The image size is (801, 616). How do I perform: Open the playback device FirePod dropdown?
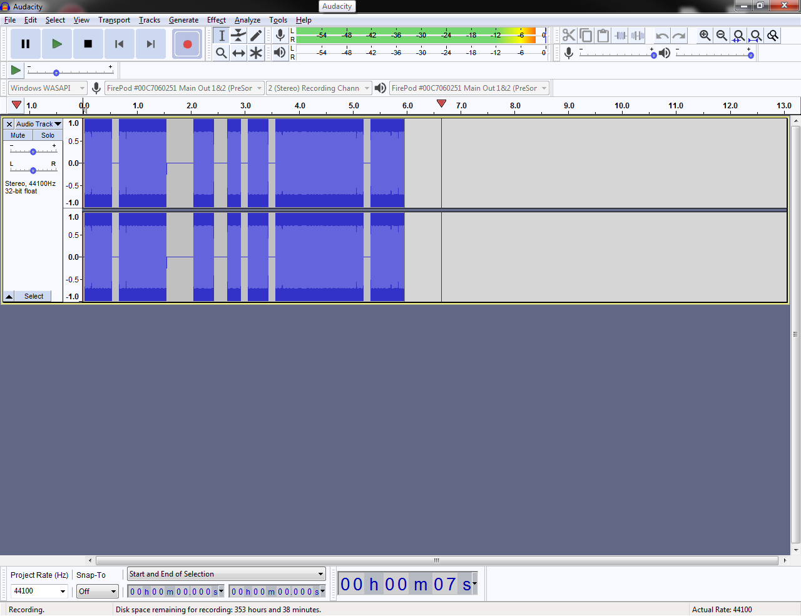pyautogui.click(x=469, y=88)
